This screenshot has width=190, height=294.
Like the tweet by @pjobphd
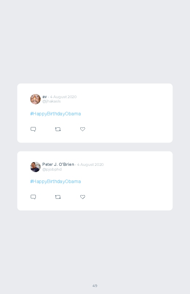(x=83, y=197)
